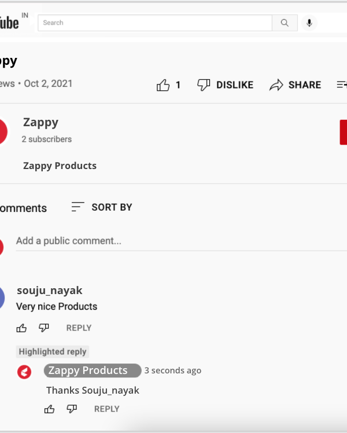This screenshot has width=347, height=433.
Task: Open the Sort By comments dropdown
Action: [x=102, y=207]
